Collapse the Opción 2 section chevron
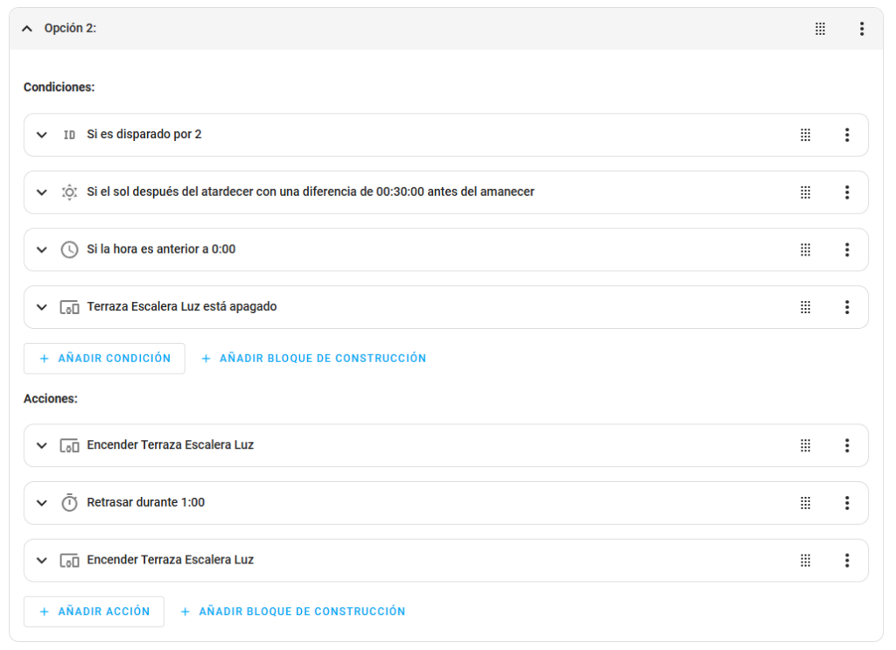This screenshot has width=896, height=650. click(x=27, y=29)
